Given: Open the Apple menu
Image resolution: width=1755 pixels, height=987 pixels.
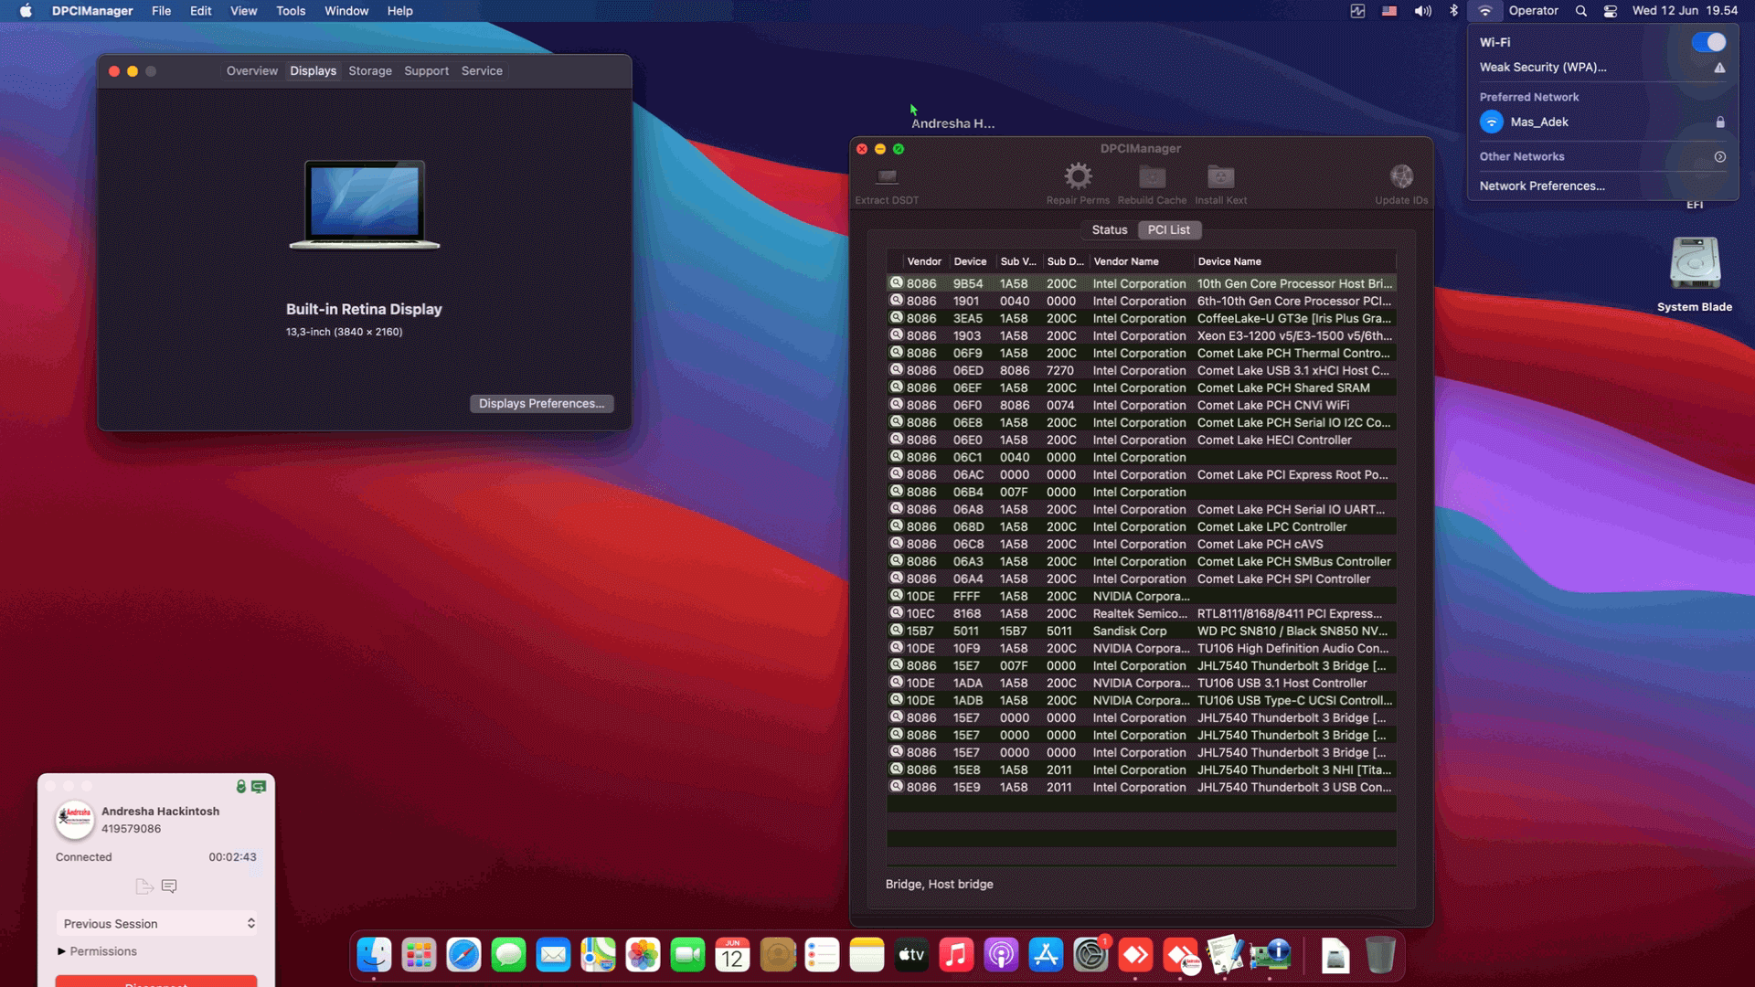Looking at the screenshot, I should [x=26, y=11].
